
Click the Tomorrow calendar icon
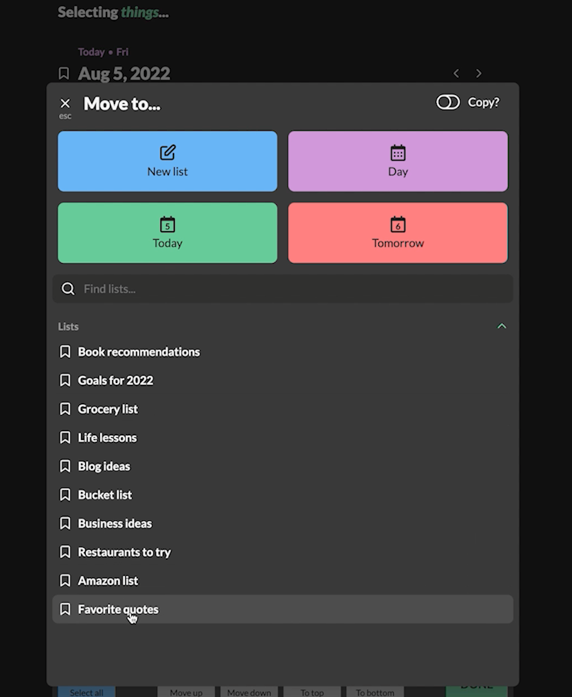coord(398,224)
